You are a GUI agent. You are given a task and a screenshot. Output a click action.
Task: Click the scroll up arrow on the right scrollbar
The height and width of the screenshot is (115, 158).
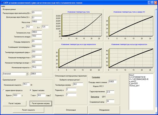(x=156, y=10)
